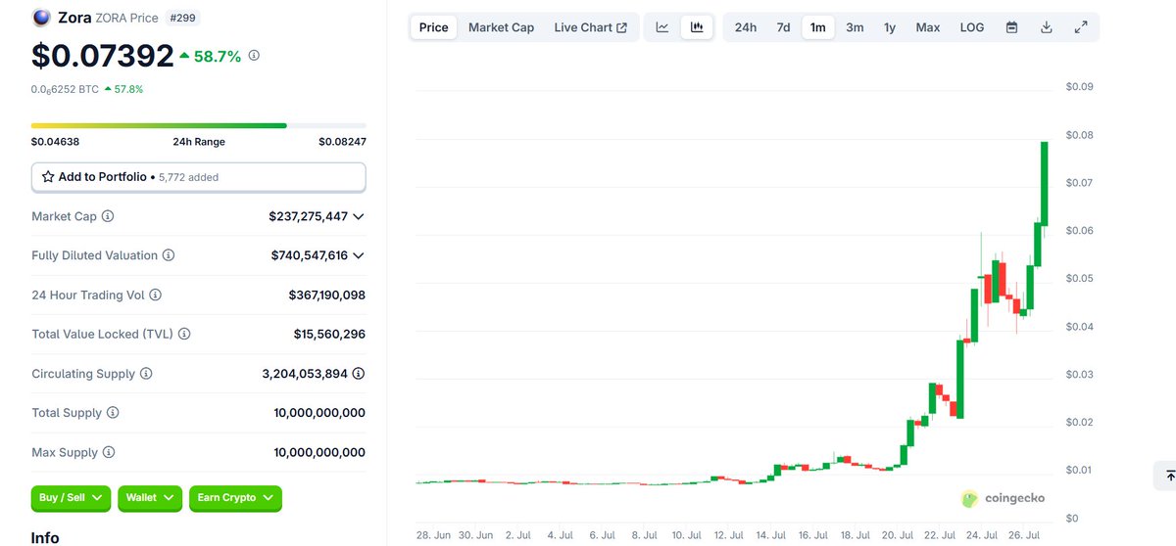Toggle the LOG scale option

[972, 27]
